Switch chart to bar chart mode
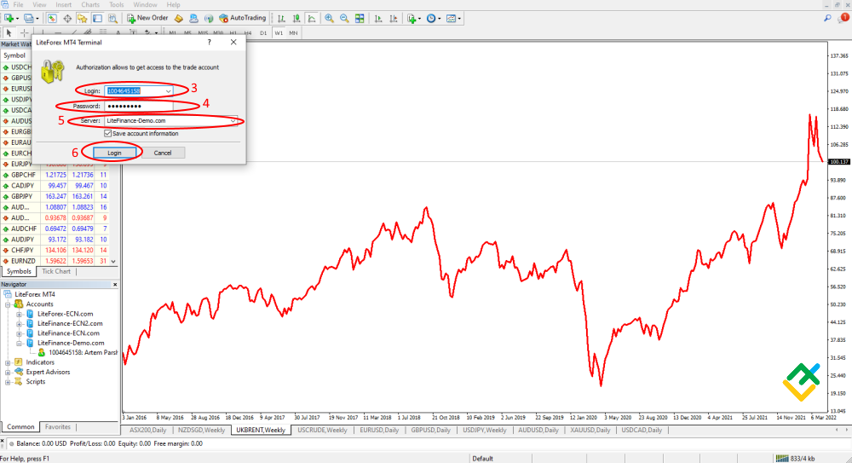The image size is (852, 463). click(281, 19)
